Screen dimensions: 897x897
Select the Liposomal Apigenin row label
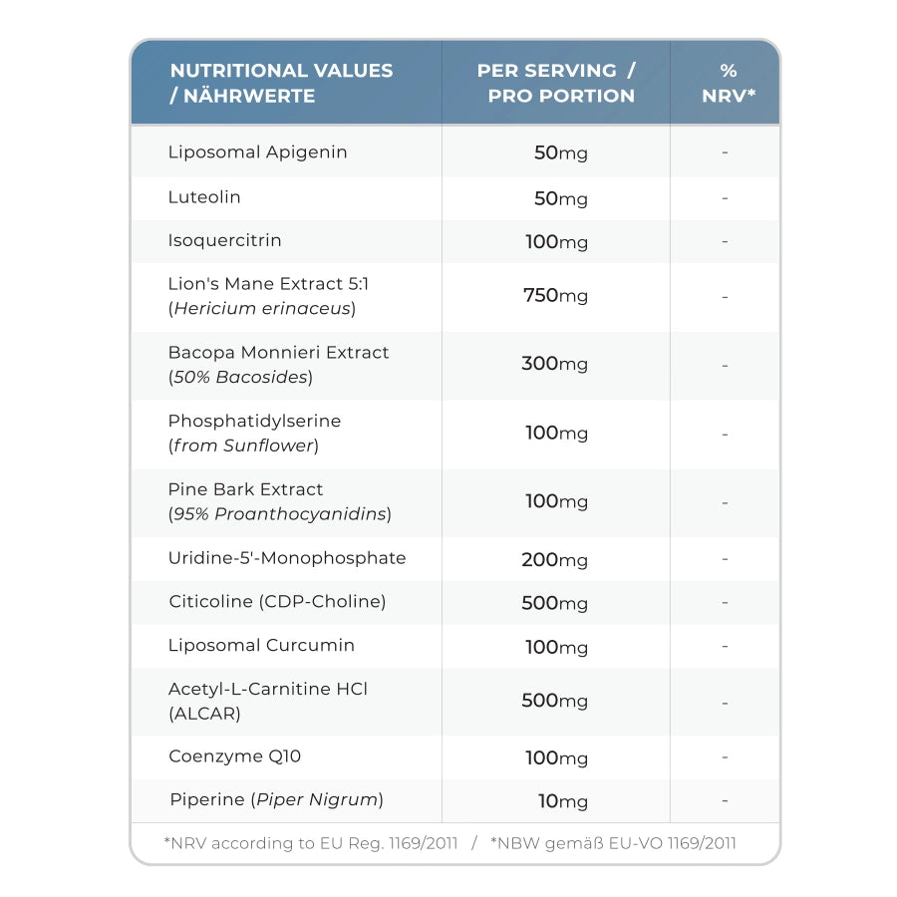tap(257, 152)
